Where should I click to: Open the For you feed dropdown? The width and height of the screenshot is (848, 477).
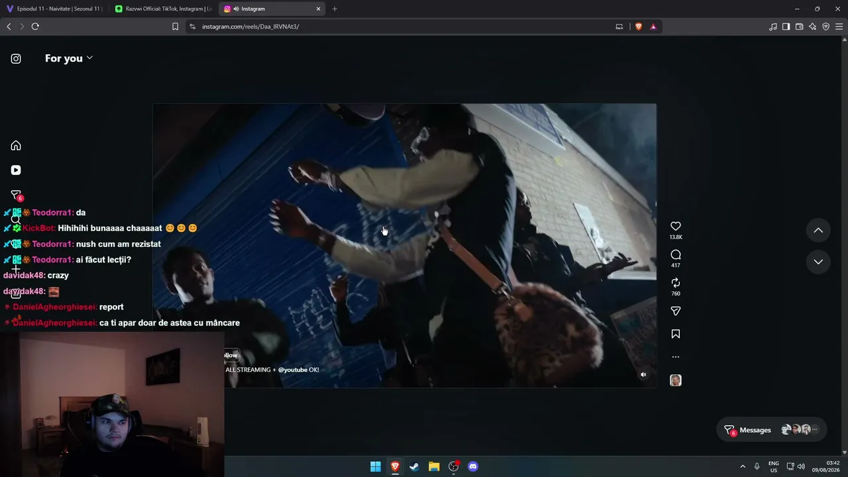69,58
